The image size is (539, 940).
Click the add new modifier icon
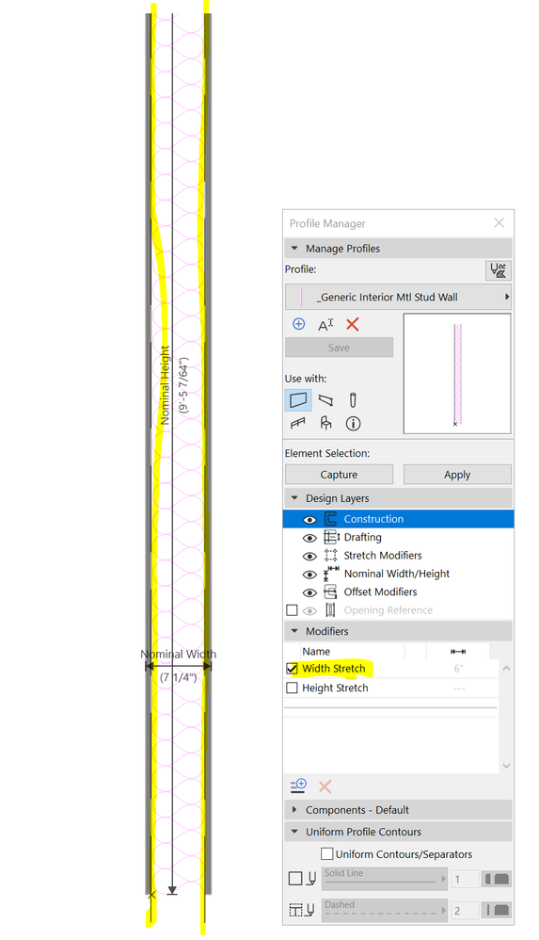coord(298,786)
